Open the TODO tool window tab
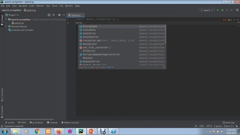This screenshot has width=240, height=135. [x=22, y=123]
